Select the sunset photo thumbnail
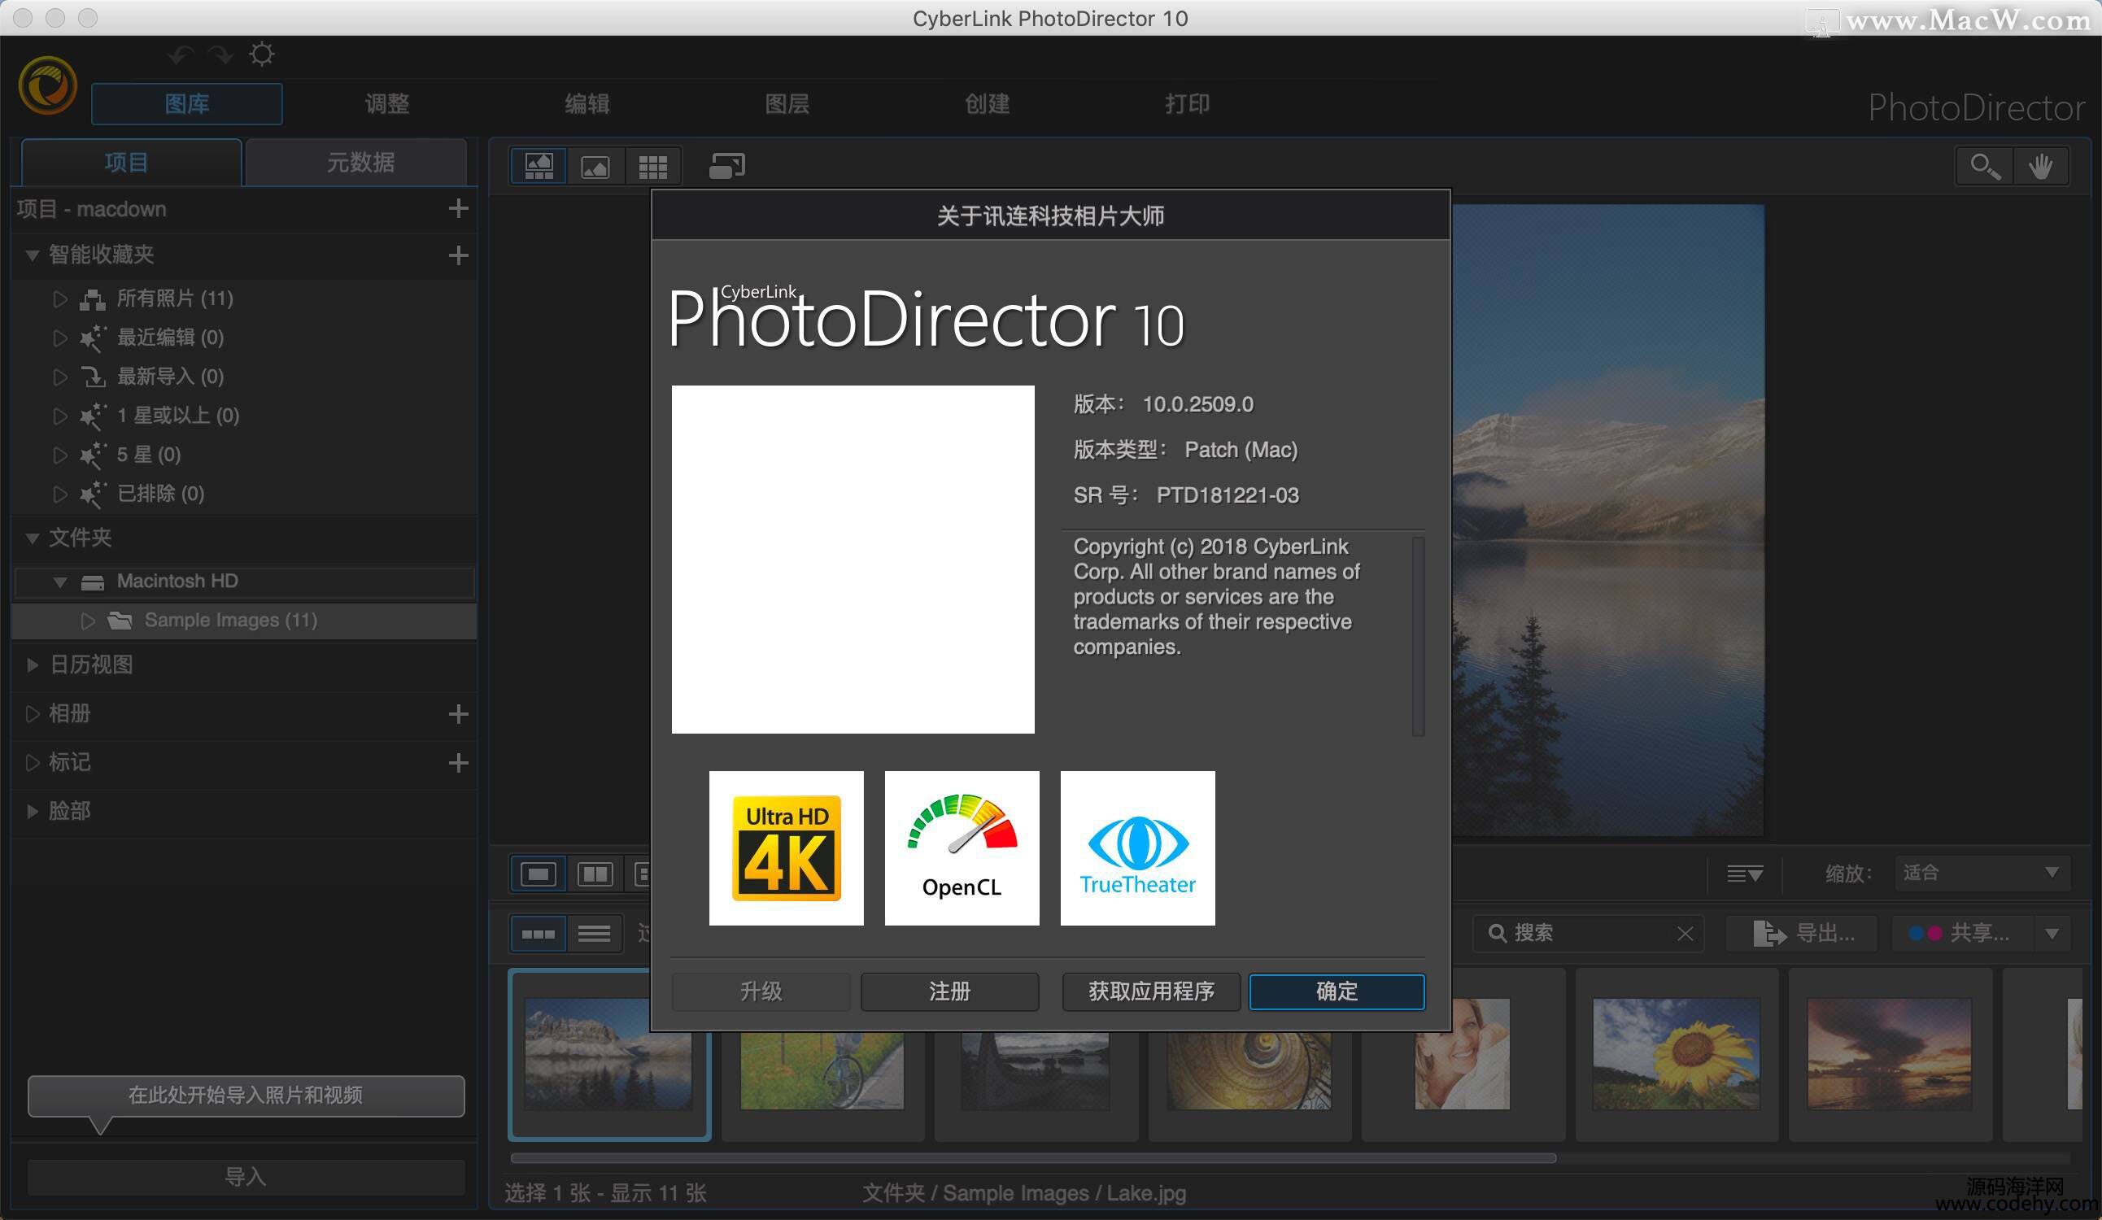Image resolution: width=2102 pixels, height=1220 pixels. [1890, 1054]
